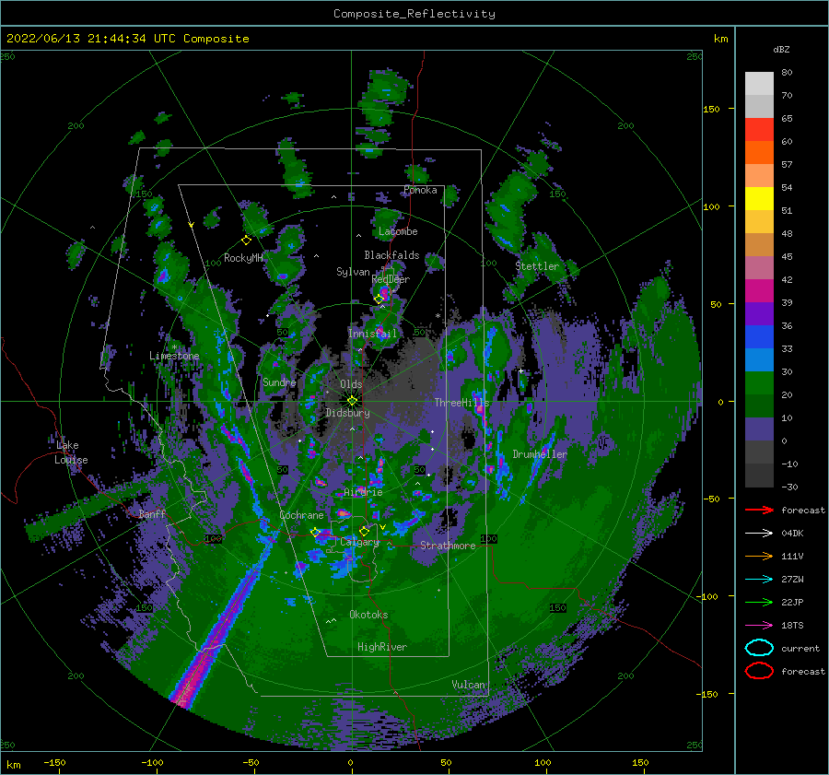Click the dBZ legend heading

pos(781,49)
